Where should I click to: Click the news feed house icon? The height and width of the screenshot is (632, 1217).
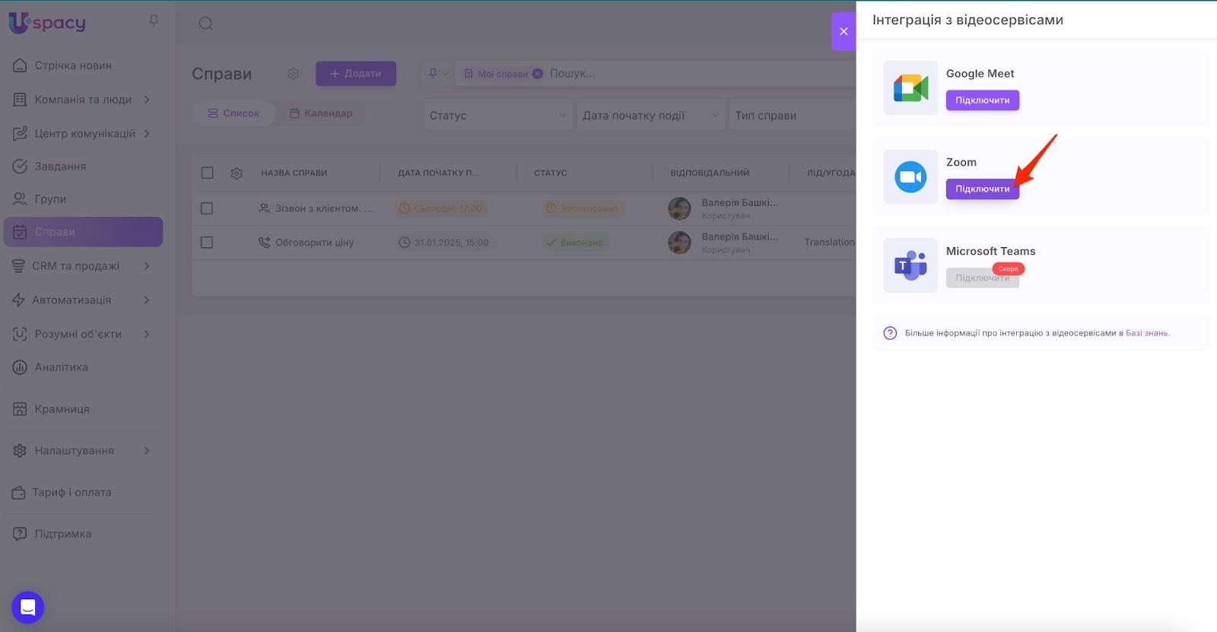click(x=20, y=65)
